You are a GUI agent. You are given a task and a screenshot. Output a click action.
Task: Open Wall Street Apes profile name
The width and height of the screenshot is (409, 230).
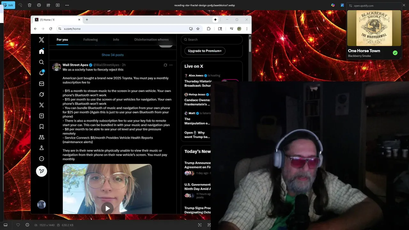75,65
